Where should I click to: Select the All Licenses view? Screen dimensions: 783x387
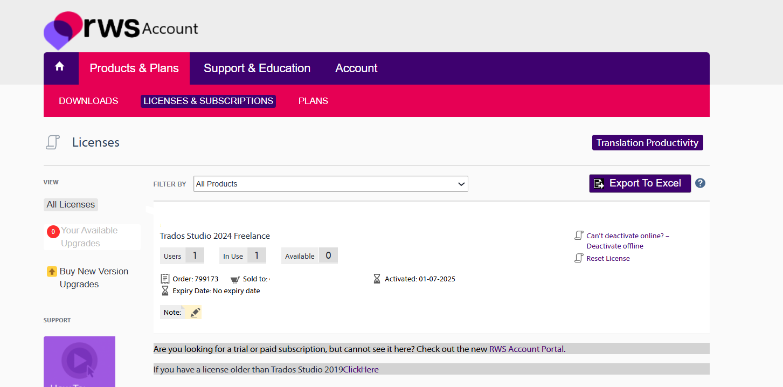(x=71, y=204)
